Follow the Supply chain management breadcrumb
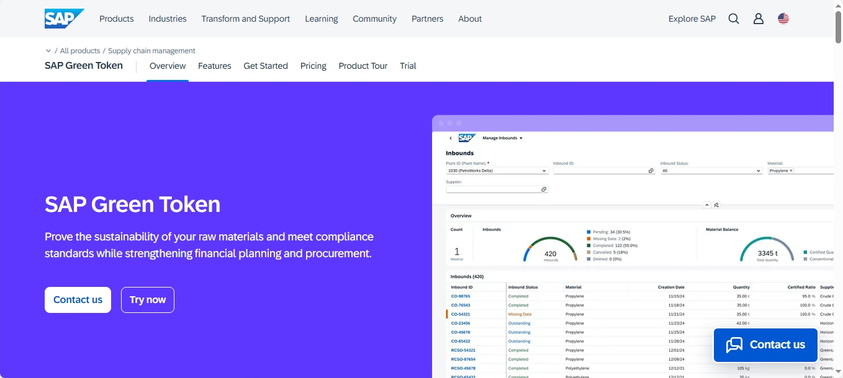The image size is (843, 378). [x=151, y=51]
